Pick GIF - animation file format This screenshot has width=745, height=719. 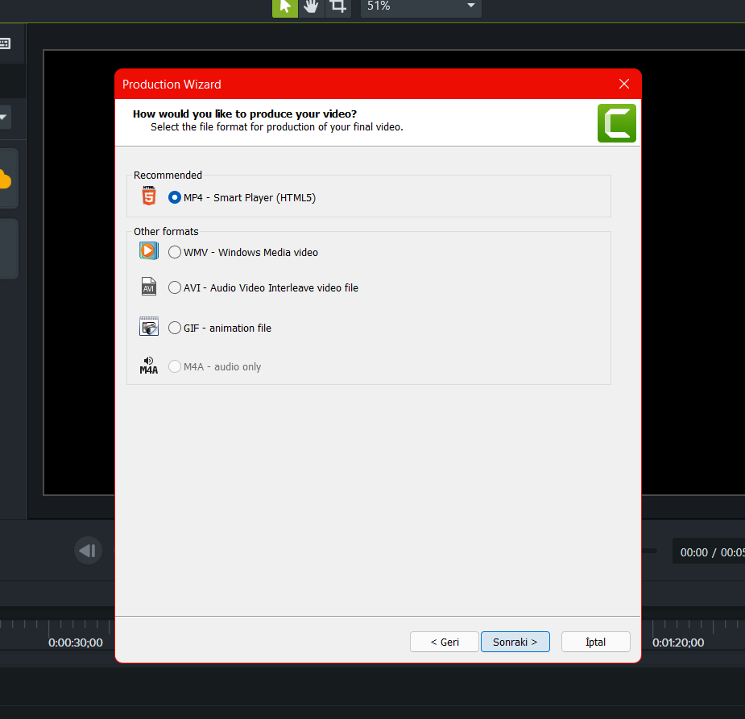[x=220, y=329]
